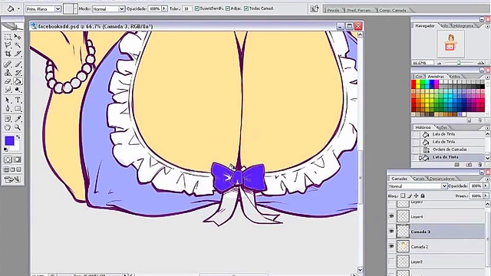Switch to the Ações tab
Screen dimensions: 491x276
(442, 127)
